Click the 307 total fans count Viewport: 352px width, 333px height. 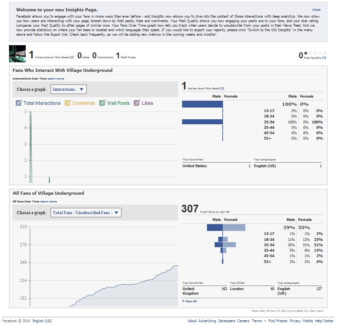click(x=190, y=209)
